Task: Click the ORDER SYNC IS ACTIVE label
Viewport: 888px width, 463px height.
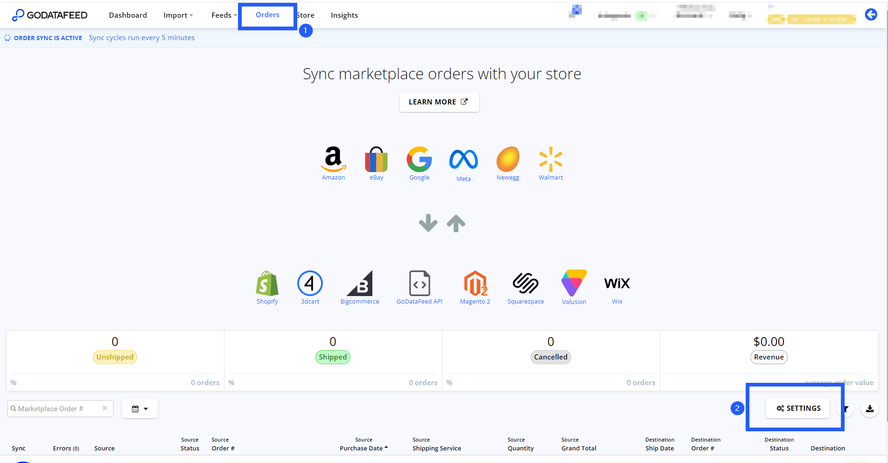Action: coord(48,38)
